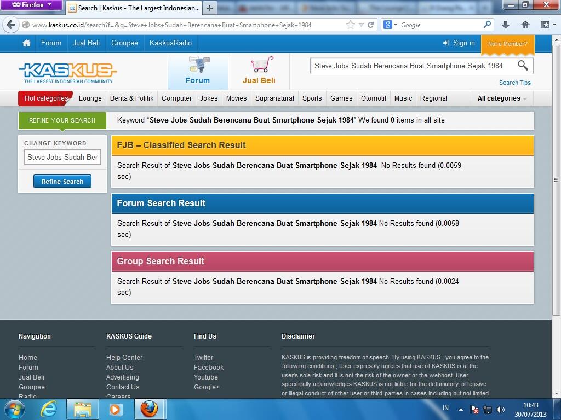
Task: Select the Supranatural category
Action: point(274,98)
